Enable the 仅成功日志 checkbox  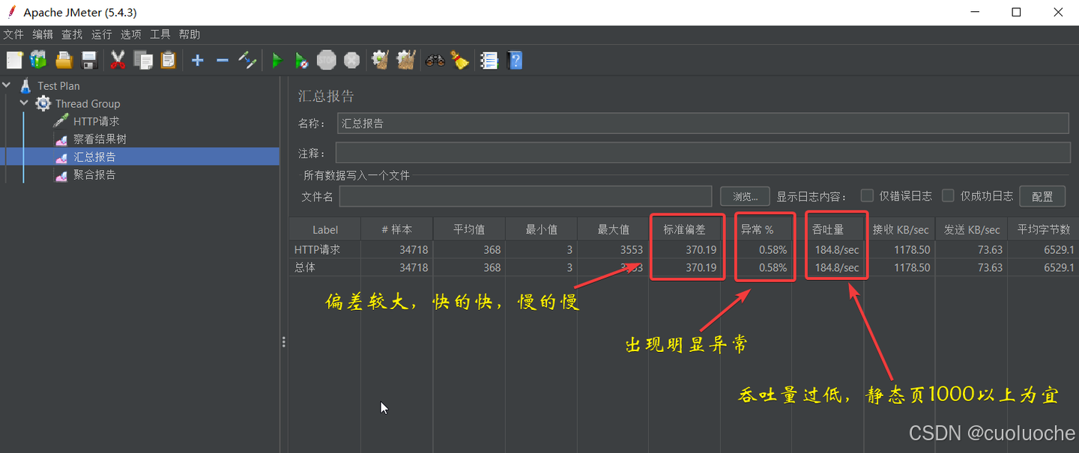click(x=948, y=195)
